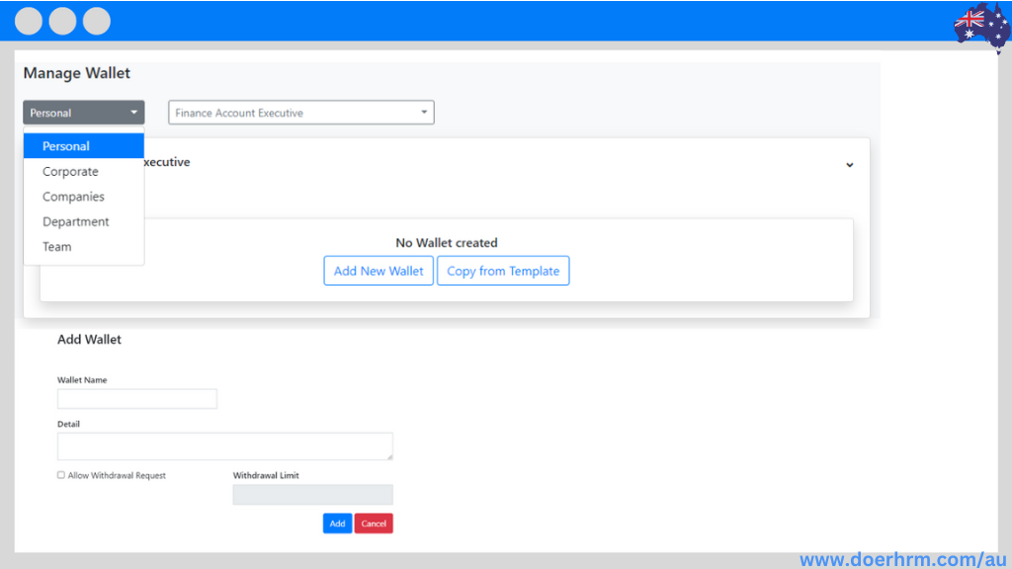This screenshot has height=569, width=1012.
Task: Select Department from the dropdown list
Action: pos(84,221)
